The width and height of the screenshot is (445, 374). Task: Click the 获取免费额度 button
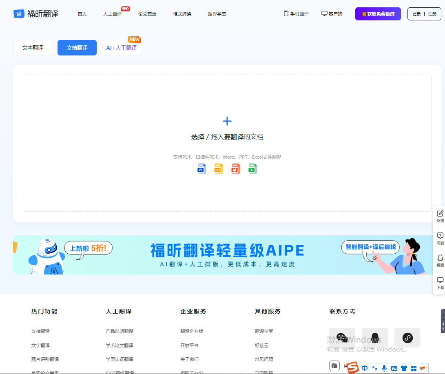pyautogui.click(x=378, y=14)
